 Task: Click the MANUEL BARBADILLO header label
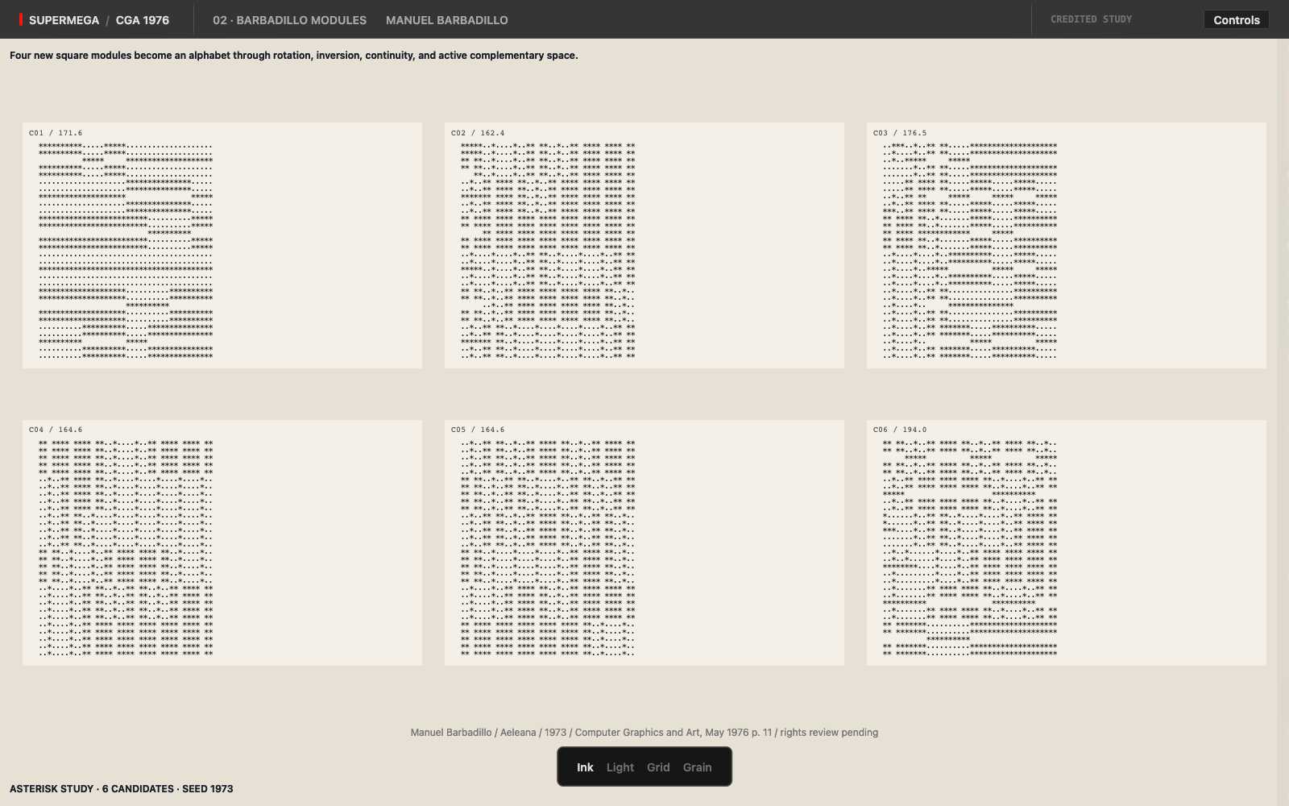[446, 20]
